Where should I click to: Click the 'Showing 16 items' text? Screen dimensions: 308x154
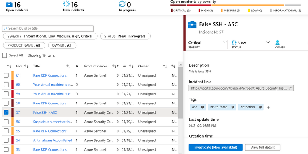click(41, 56)
